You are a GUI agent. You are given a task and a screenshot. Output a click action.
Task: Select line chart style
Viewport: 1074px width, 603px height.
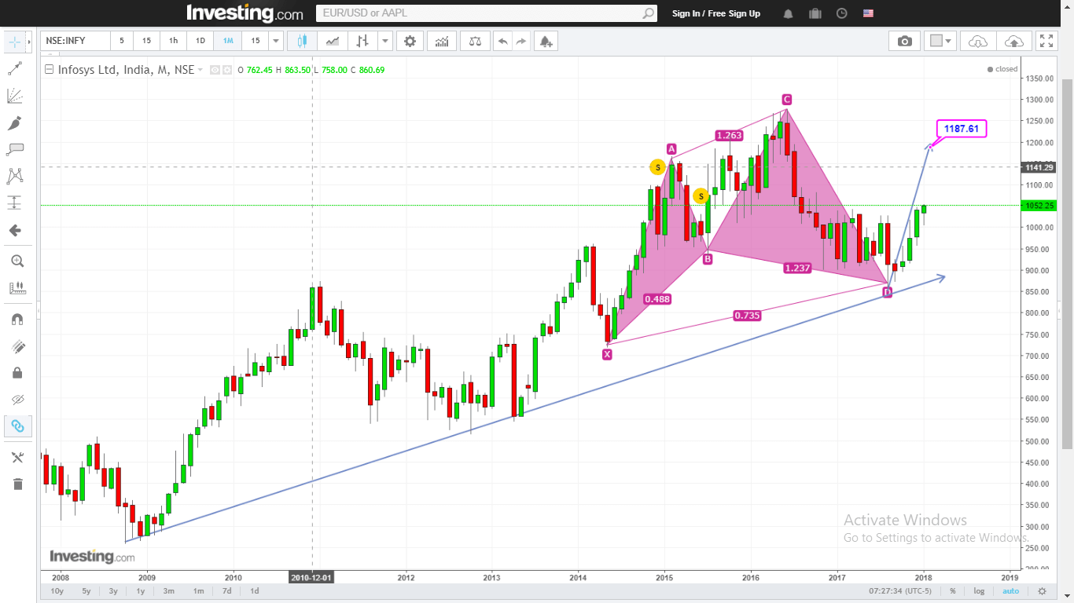coord(333,41)
